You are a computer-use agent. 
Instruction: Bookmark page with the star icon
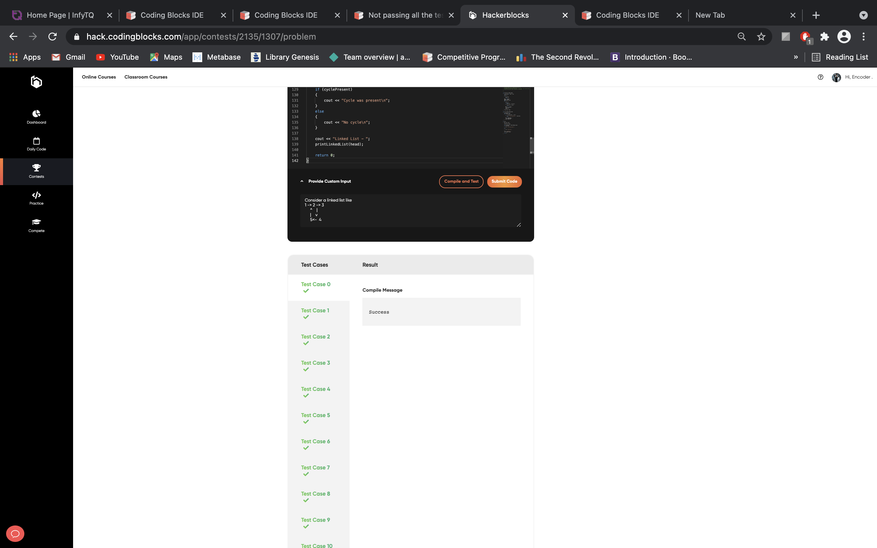761,37
